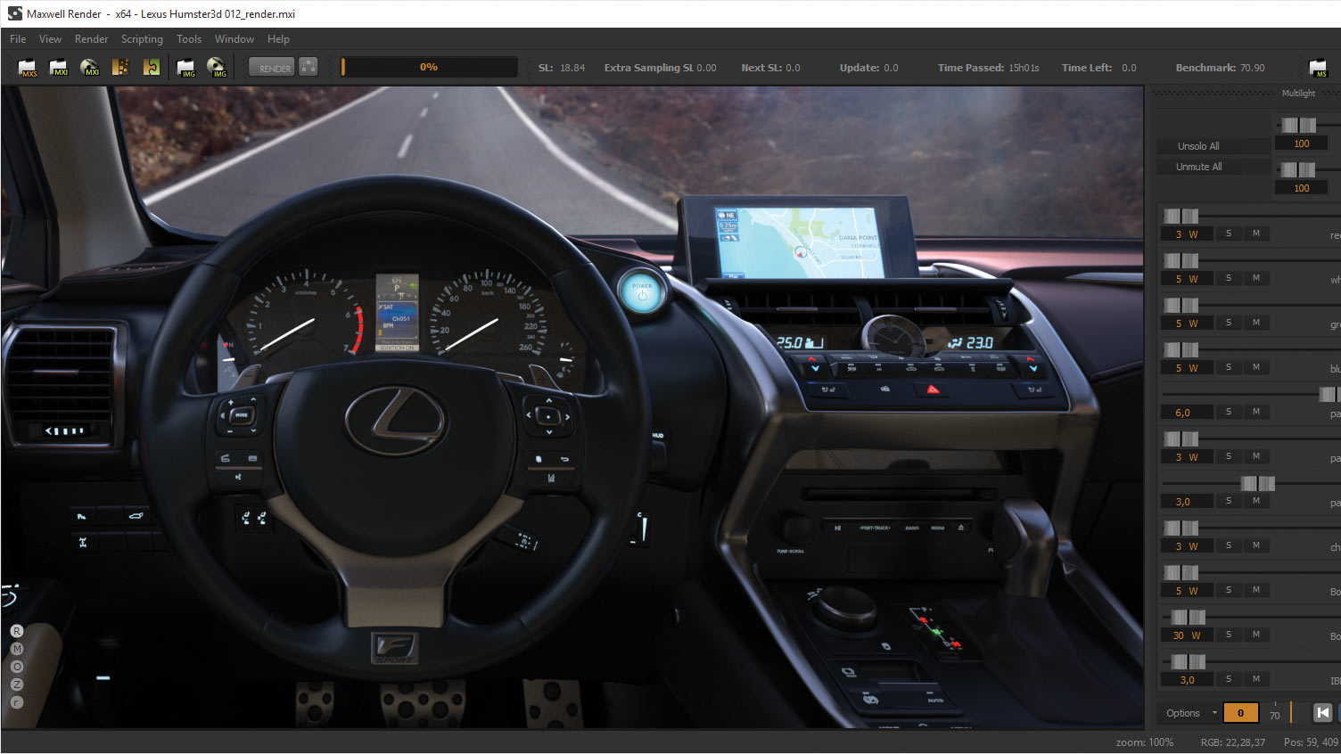This screenshot has width=1341, height=754.
Task: Click the orange film-strip sequence icon
Action: 120,68
